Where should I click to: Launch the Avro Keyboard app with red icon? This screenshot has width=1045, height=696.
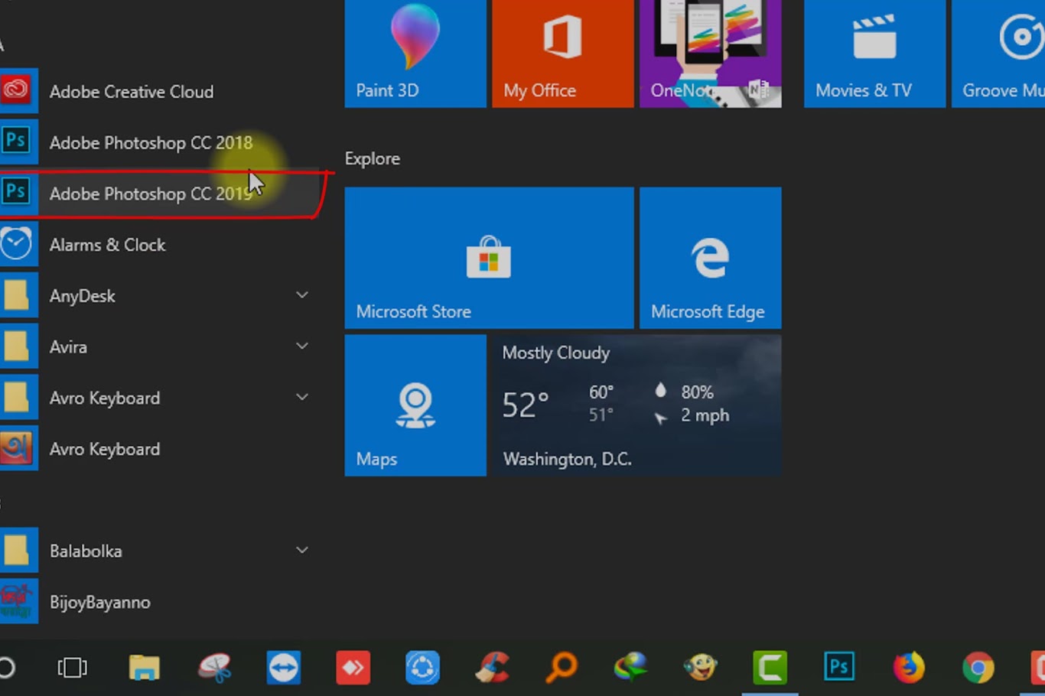(x=160, y=449)
